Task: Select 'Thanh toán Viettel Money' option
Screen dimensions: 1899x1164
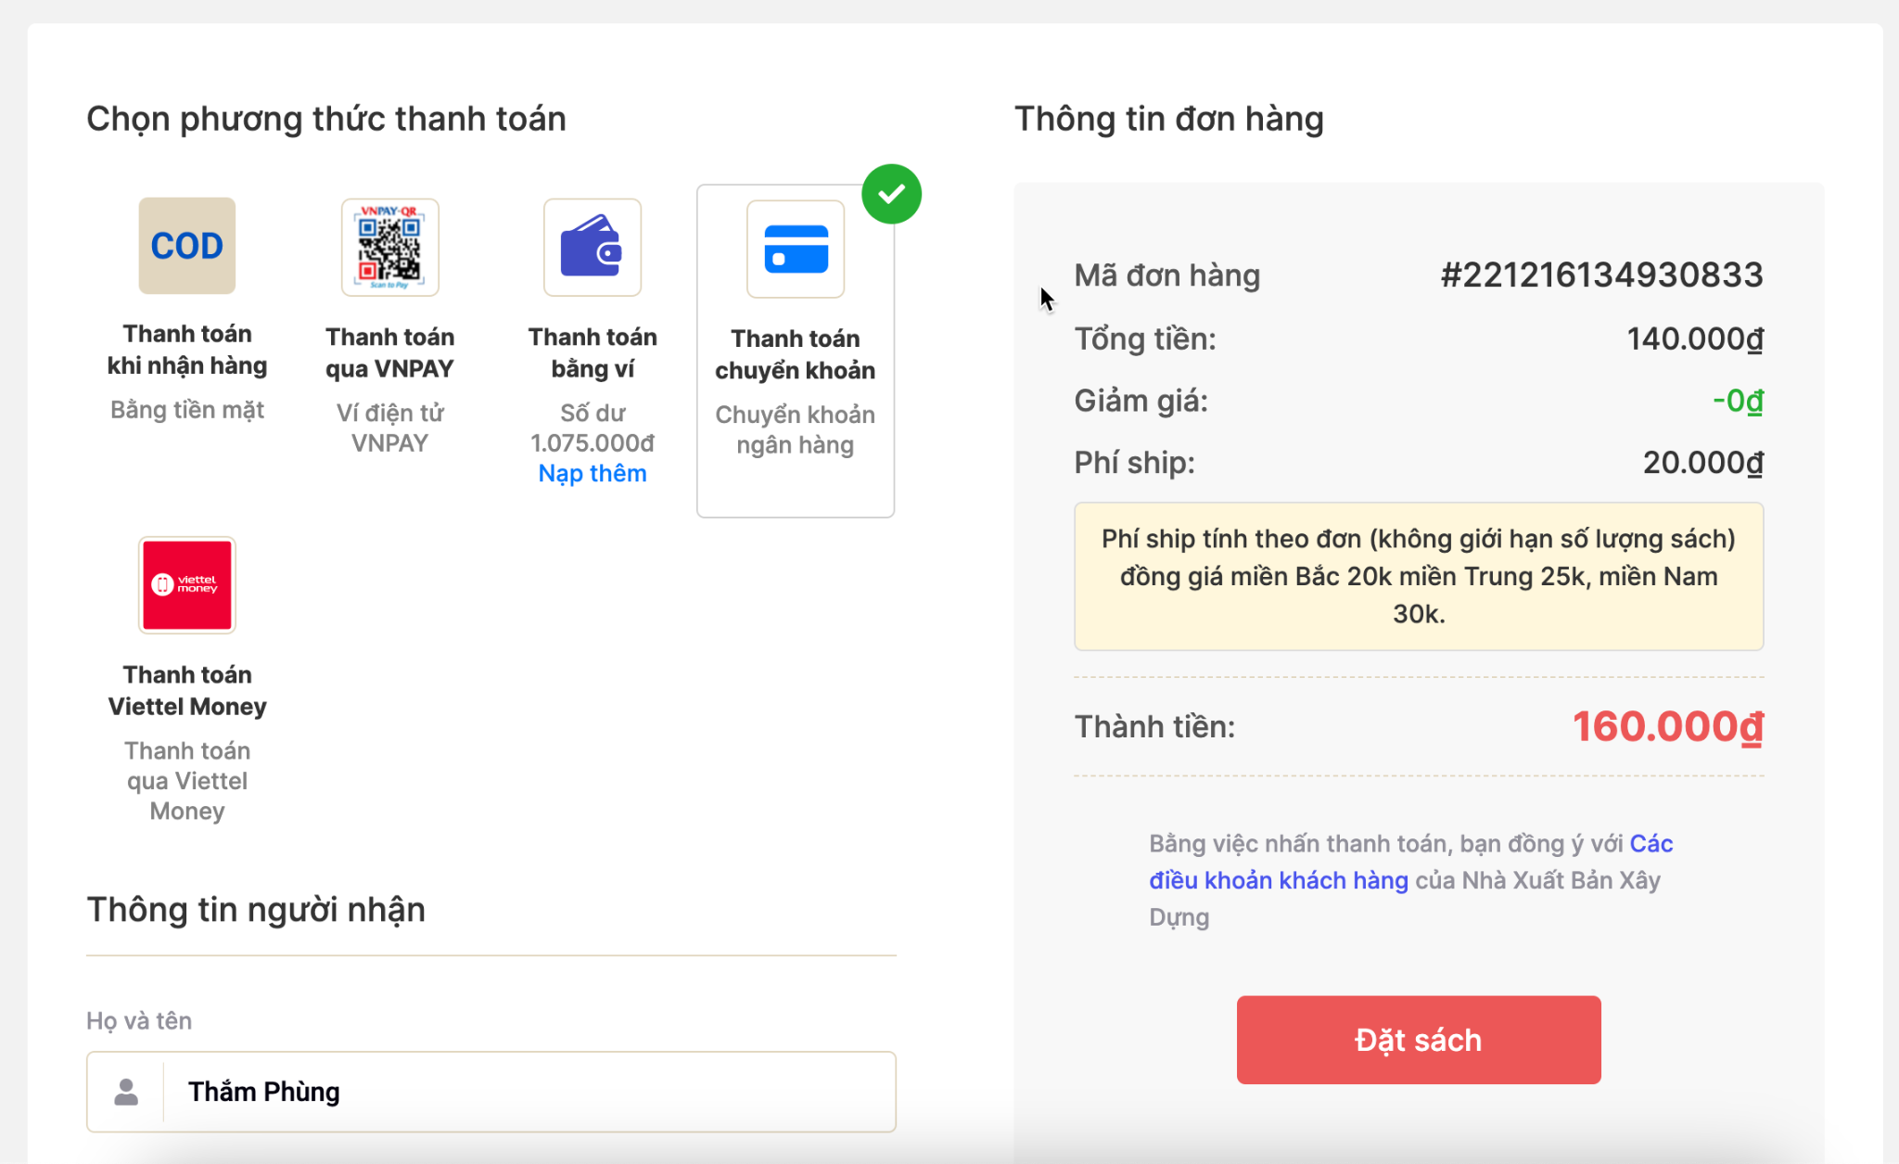Action: (187, 690)
